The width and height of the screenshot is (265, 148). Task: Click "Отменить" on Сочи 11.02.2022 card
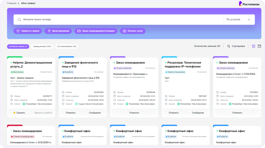237,113
